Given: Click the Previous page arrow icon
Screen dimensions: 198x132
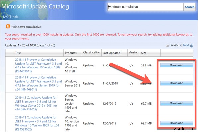Looking at the screenshot, I should (x=167, y=46).
